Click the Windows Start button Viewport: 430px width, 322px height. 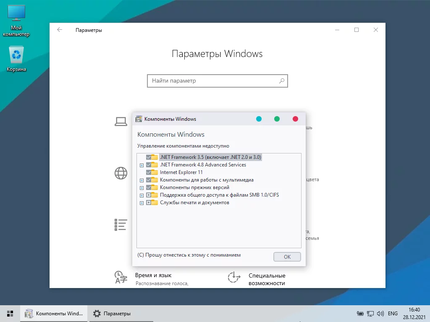pos(10,314)
